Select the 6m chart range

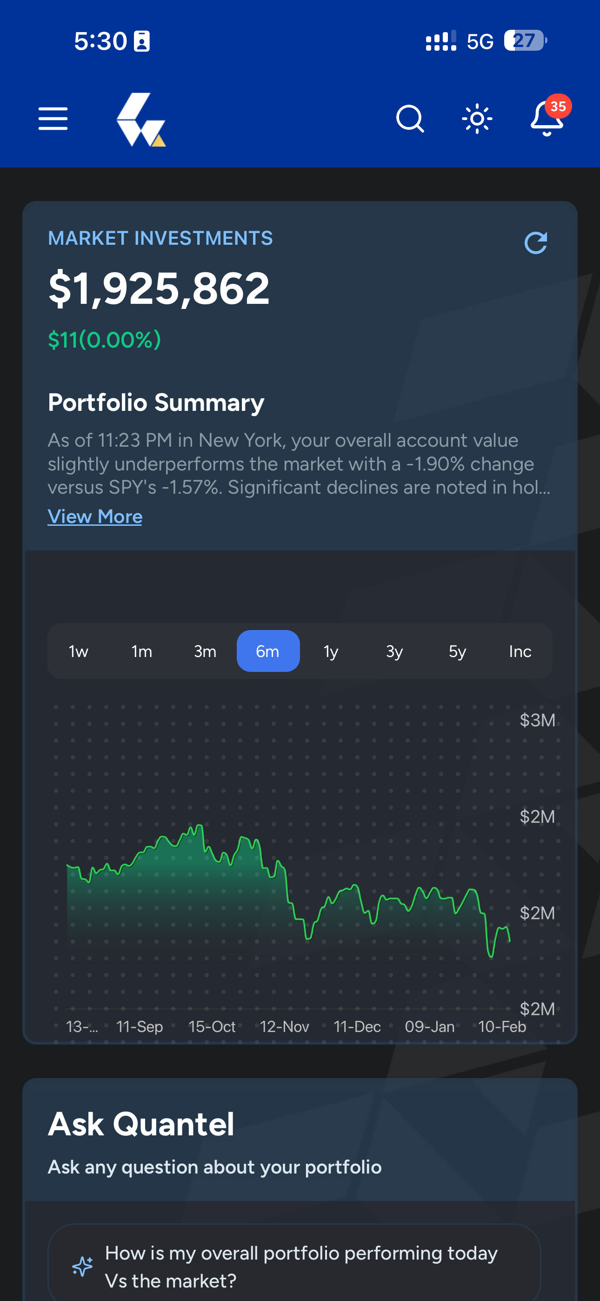coord(268,651)
